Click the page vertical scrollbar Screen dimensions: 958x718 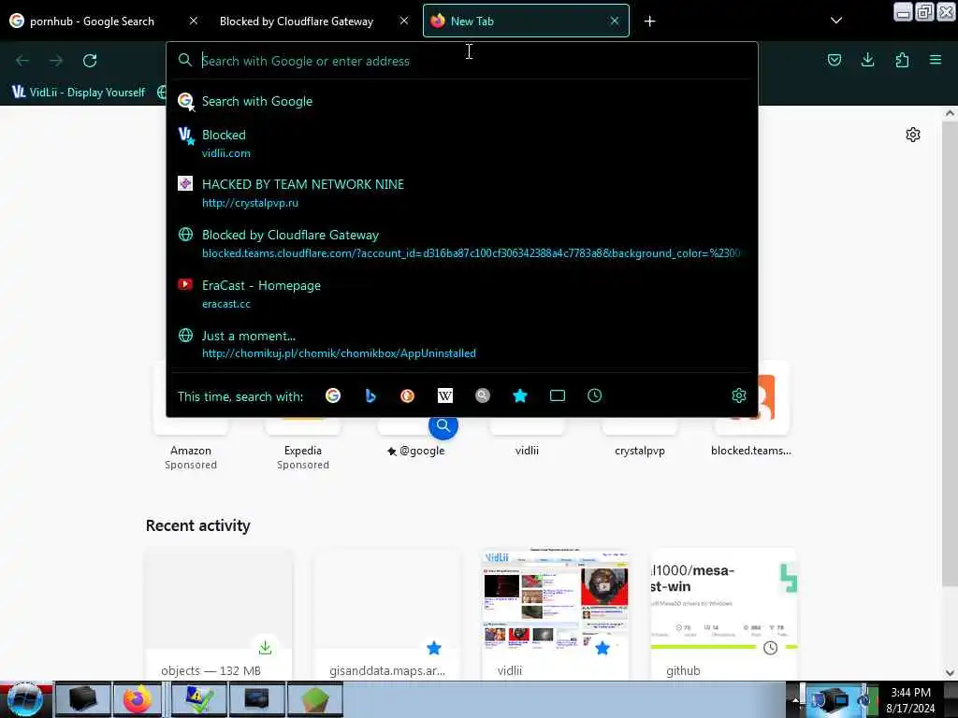[950, 352]
